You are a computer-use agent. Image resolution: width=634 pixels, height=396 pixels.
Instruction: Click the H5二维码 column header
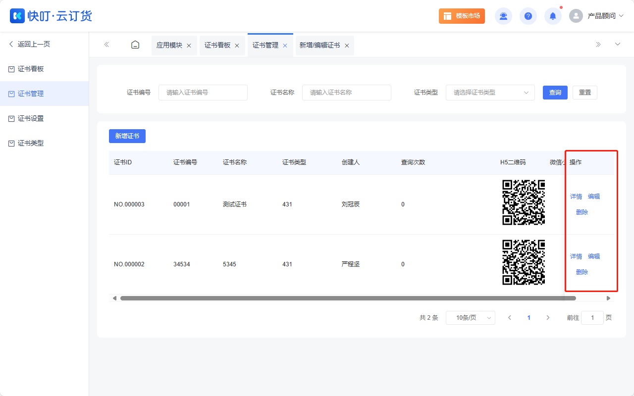(x=513, y=162)
